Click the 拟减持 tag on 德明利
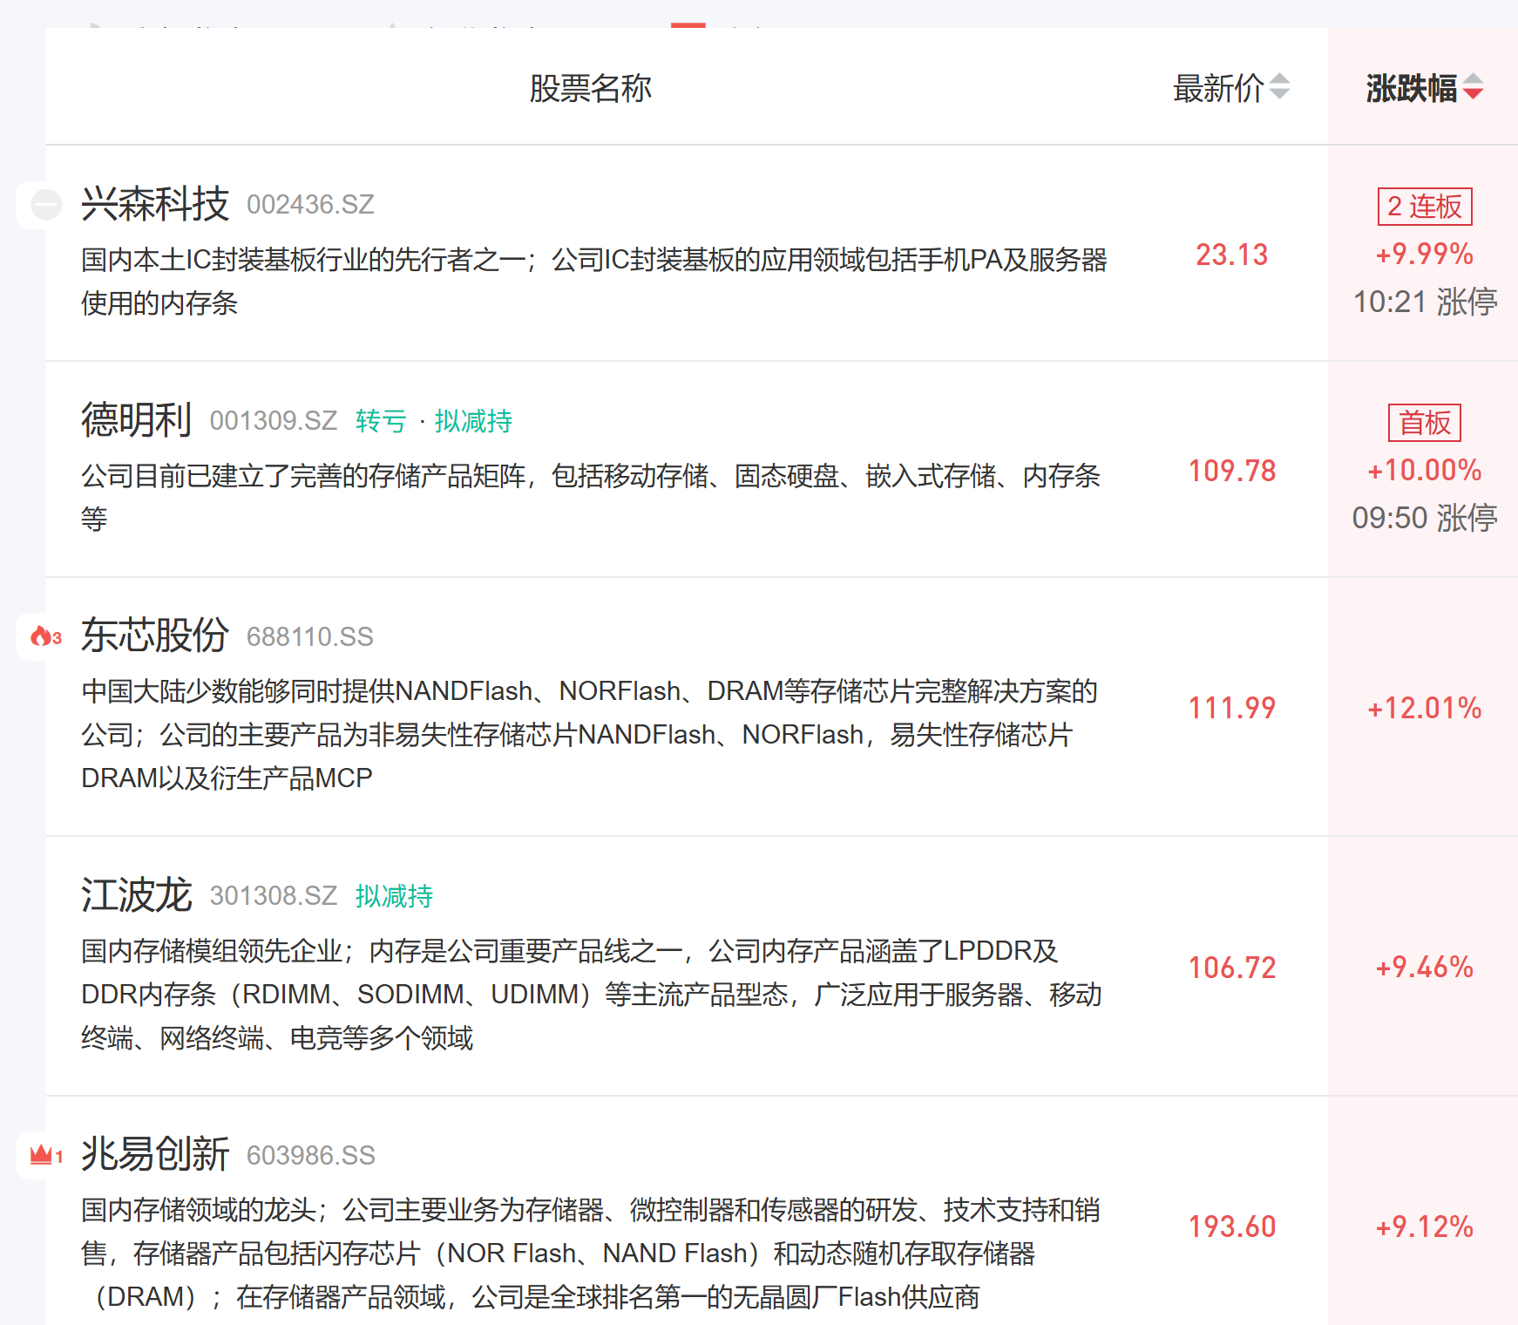The image size is (1518, 1325). tap(473, 421)
